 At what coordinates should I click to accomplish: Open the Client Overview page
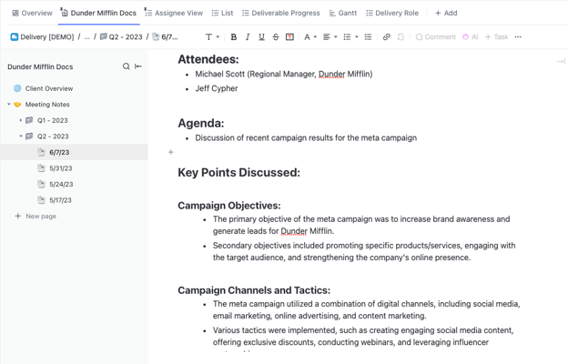click(x=49, y=88)
